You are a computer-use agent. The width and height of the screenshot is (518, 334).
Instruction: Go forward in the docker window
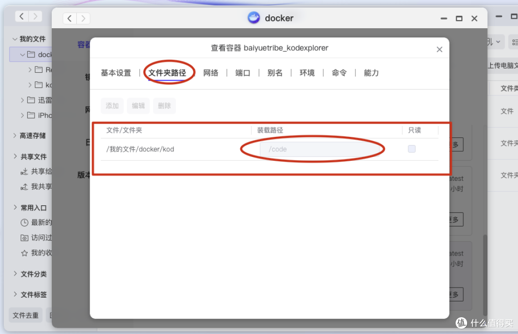83,19
